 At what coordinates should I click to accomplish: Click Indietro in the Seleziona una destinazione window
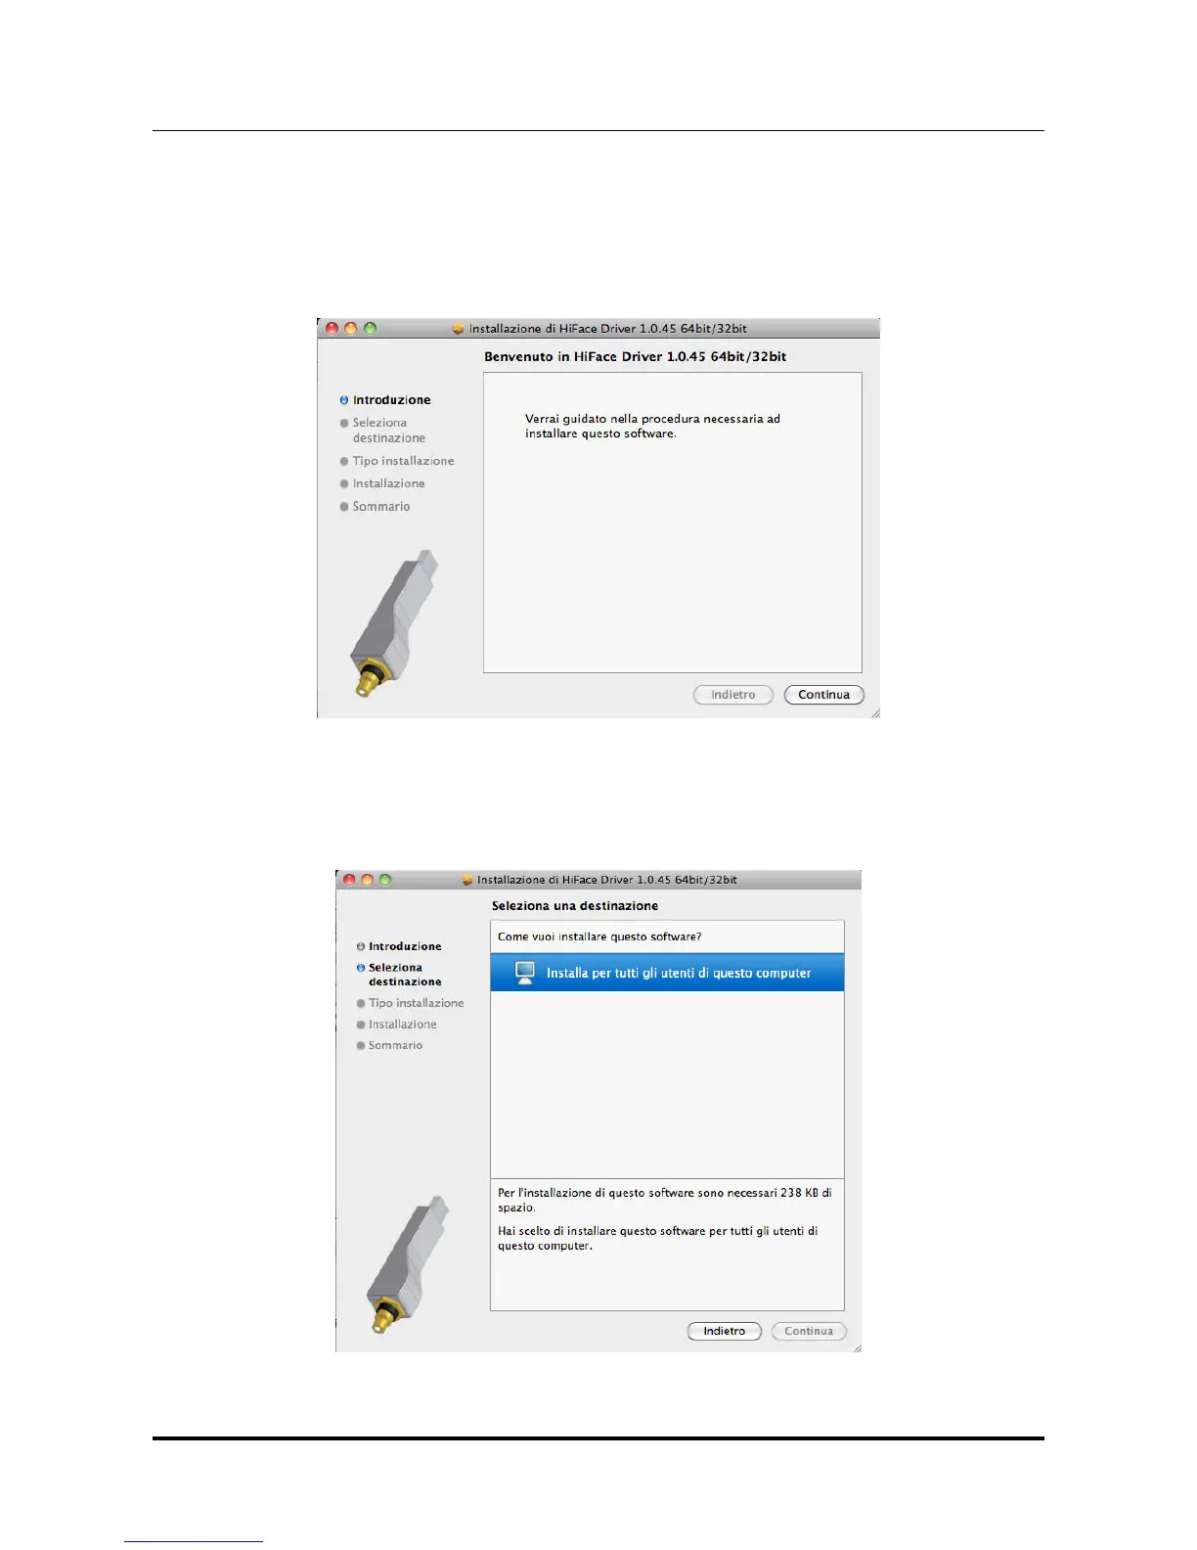pyautogui.click(x=725, y=1331)
